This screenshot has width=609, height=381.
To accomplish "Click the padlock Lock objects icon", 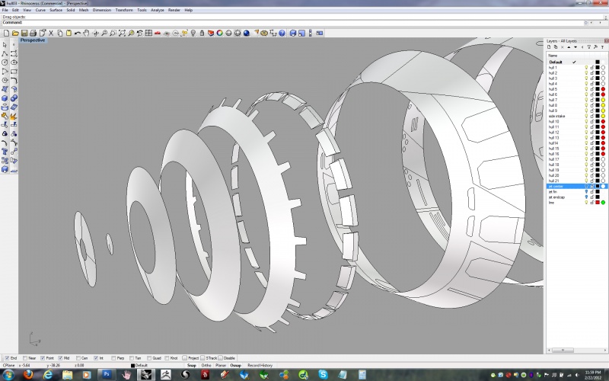I will tap(202, 33).
